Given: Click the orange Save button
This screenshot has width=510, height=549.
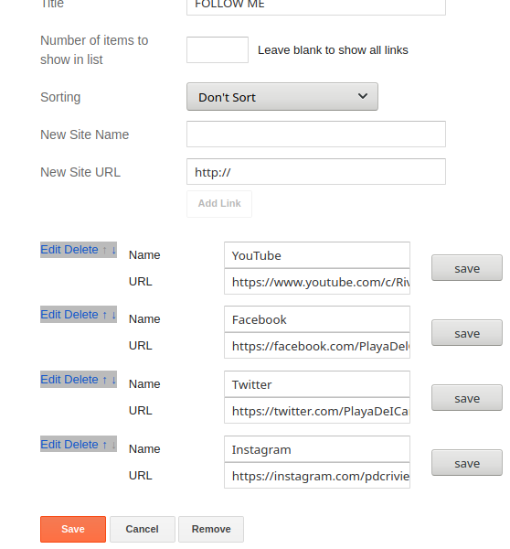Looking at the screenshot, I should pos(73,529).
